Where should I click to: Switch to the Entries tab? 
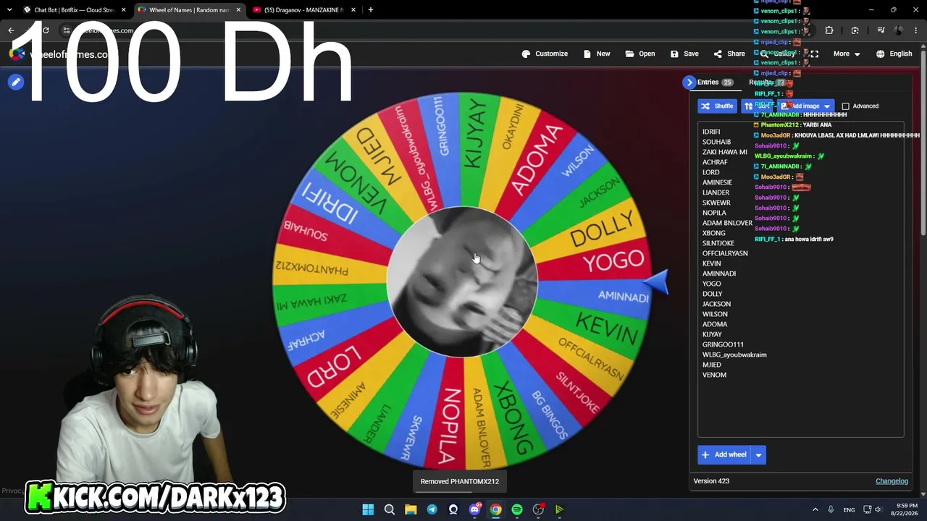(x=715, y=82)
